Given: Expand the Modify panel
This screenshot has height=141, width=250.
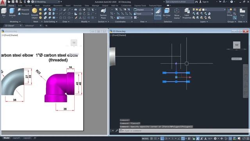Looking at the screenshot, I should tap(85, 22).
